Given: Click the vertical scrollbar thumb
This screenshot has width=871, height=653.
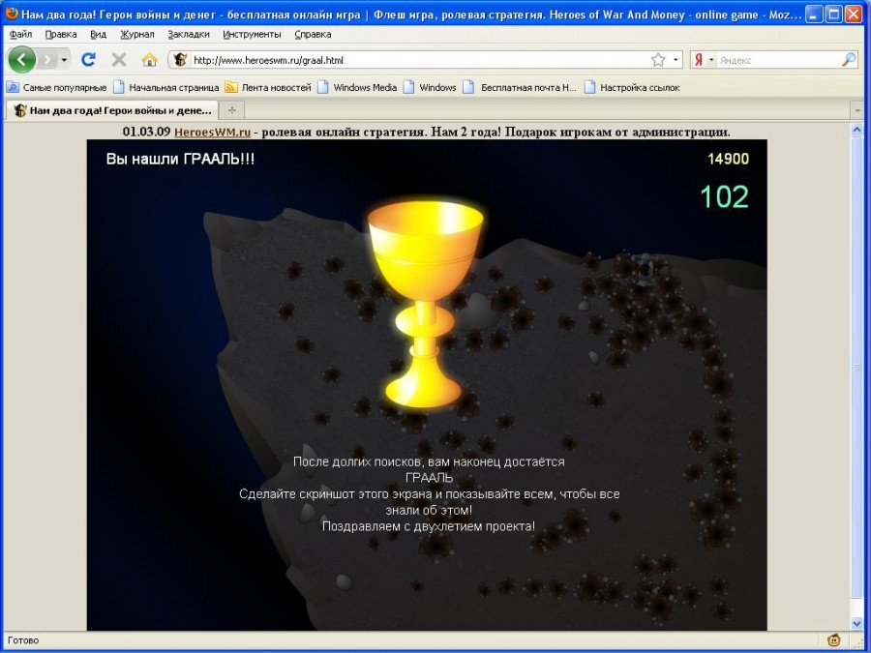Looking at the screenshot, I should coord(856,369).
